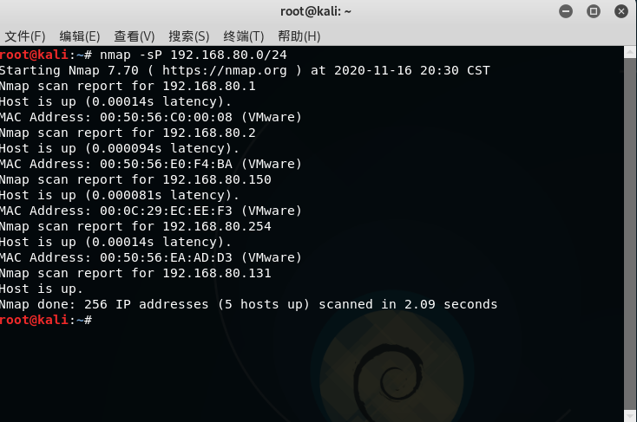Image resolution: width=637 pixels, height=422 pixels.
Task: Open the 查看(V) menu
Action: [134, 36]
